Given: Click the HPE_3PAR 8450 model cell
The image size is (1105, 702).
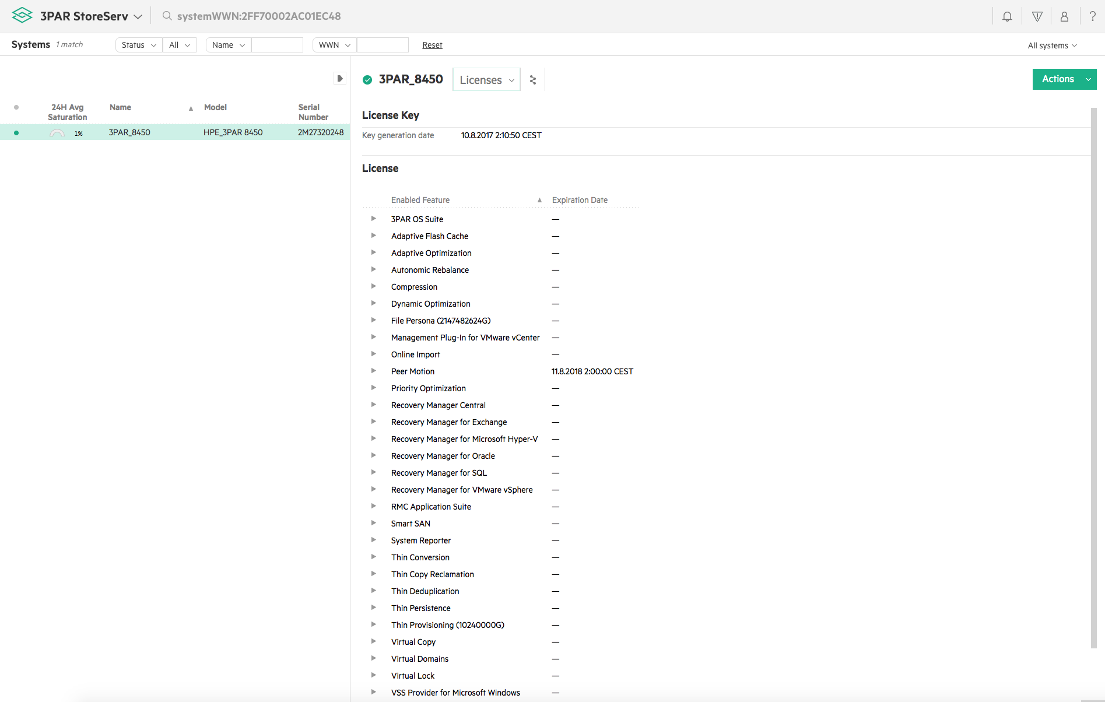Looking at the screenshot, I should [x=233, y=132].
